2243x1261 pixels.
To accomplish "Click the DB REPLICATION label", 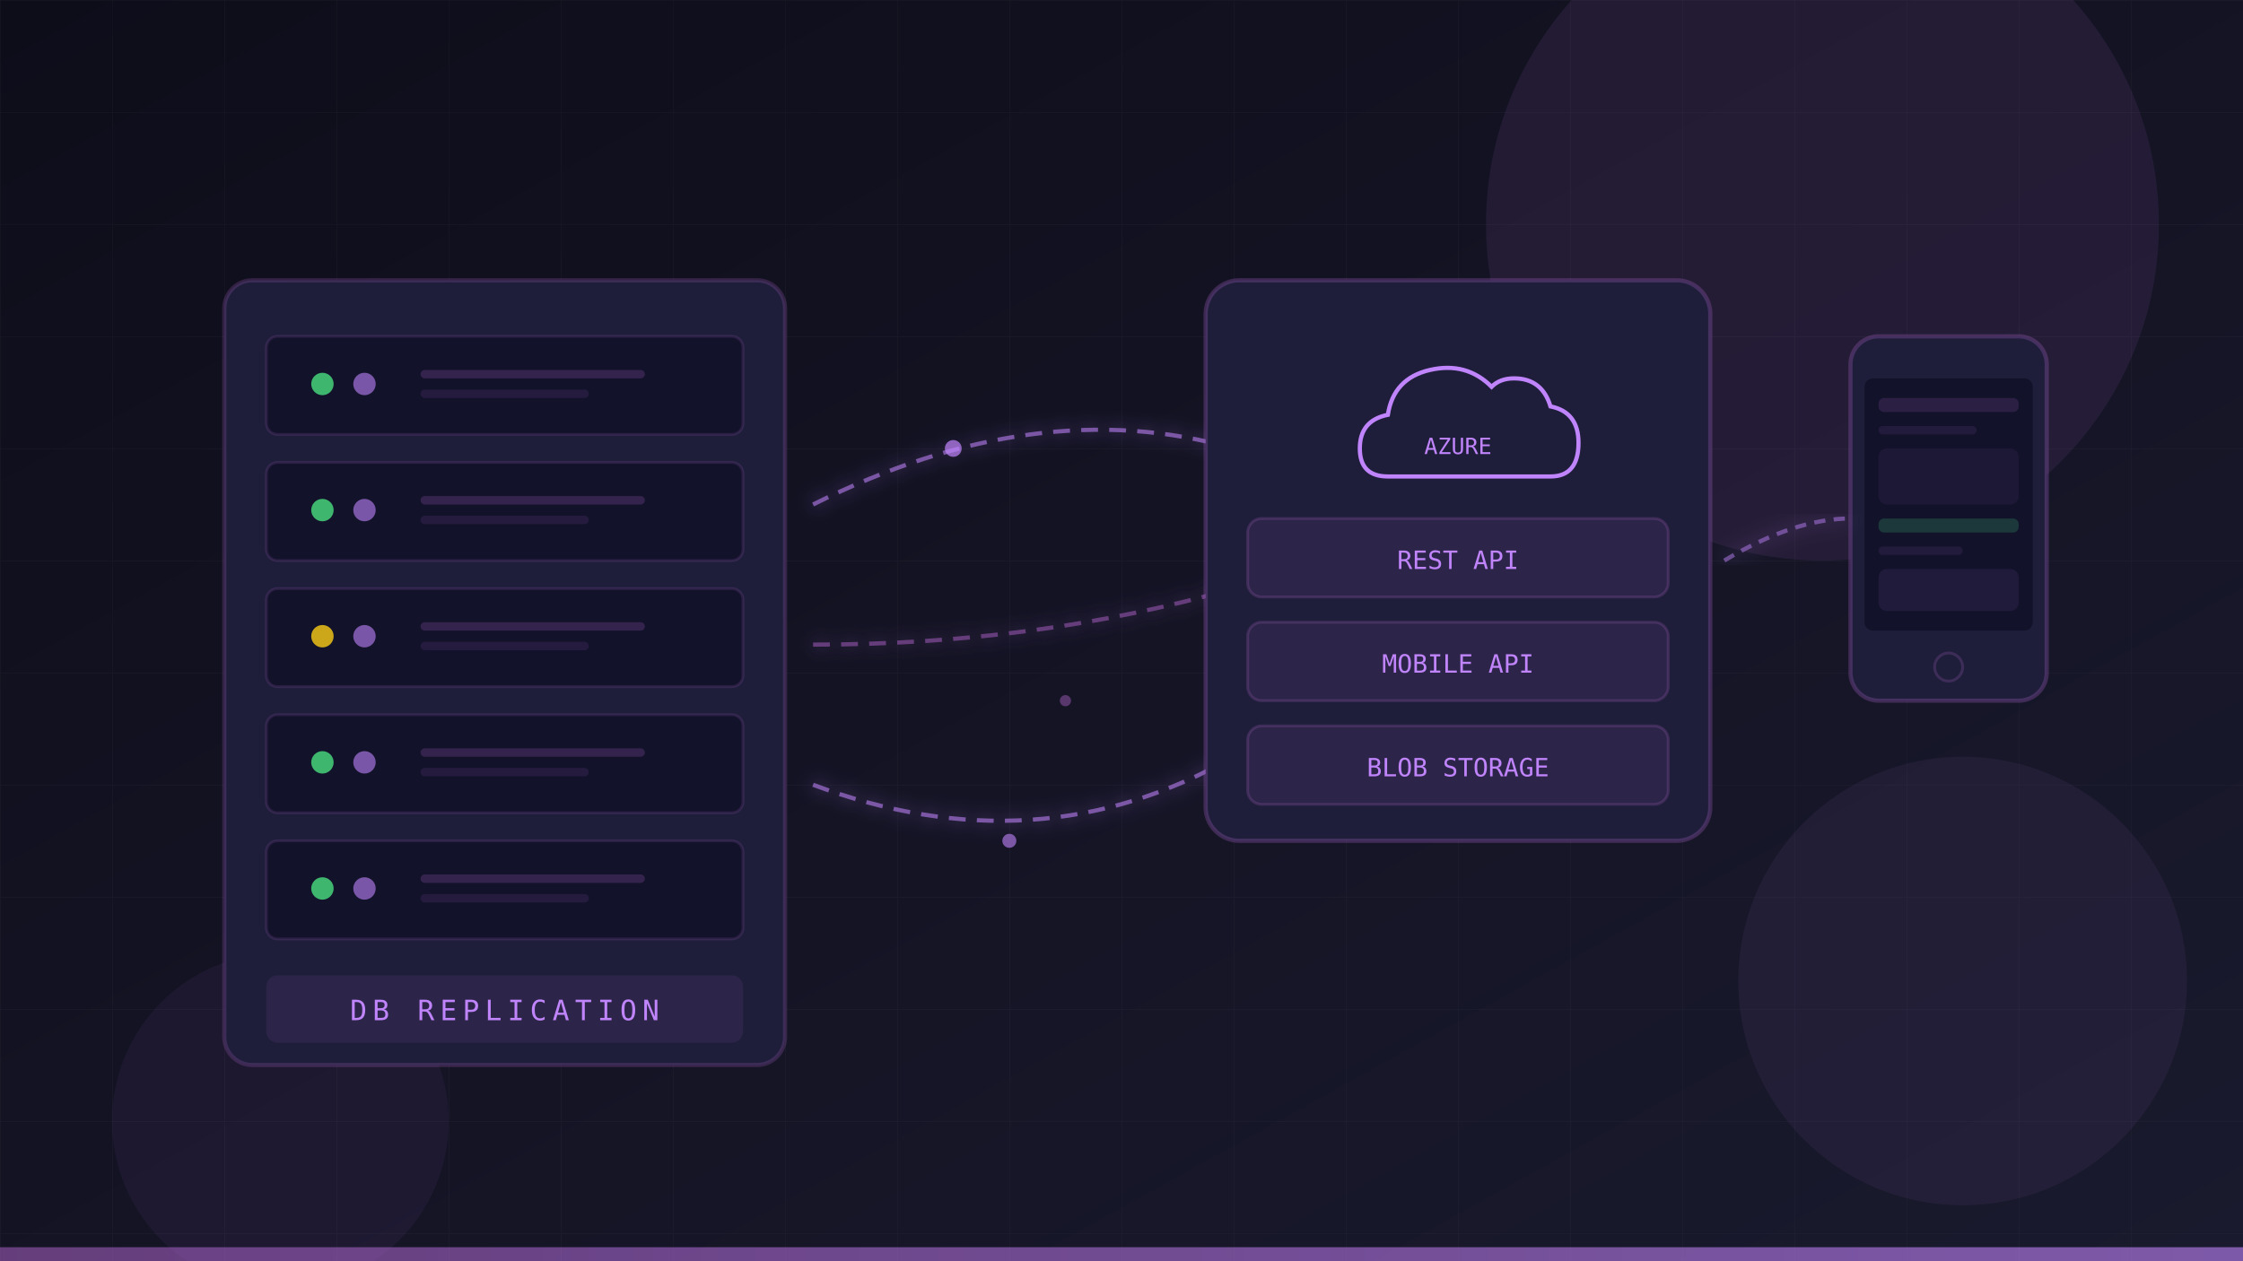I will (x=504, y=1009).
